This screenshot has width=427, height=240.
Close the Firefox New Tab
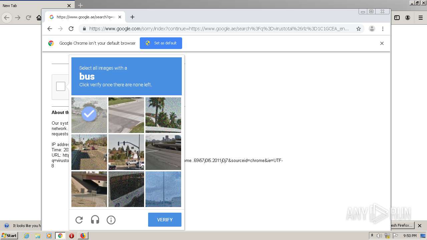pyautogui.click(x=69, y=6)
